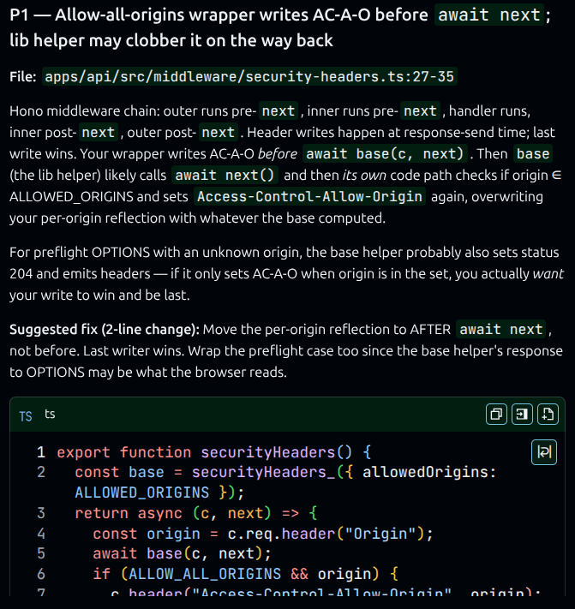Click 'For preflight OPTIONS' paragraph start
575x609 pixels.
point(79,253)
